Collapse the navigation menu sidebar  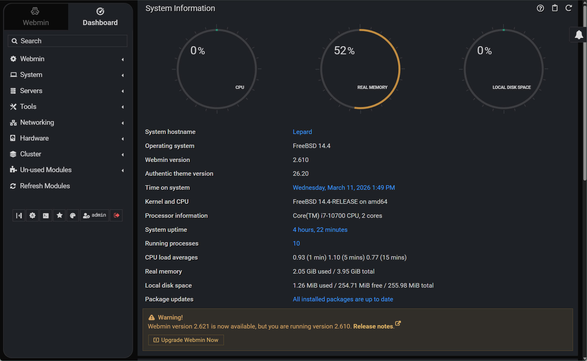[19, 215]
